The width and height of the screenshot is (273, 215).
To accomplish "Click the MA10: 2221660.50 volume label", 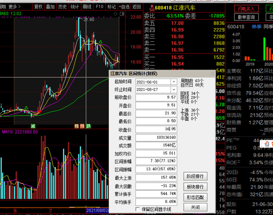I will coord(20,132).
